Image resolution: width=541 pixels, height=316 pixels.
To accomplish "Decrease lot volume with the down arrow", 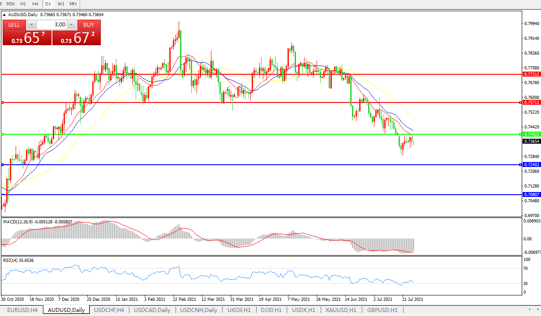I will pyautogui.click(x=31, y=25).
